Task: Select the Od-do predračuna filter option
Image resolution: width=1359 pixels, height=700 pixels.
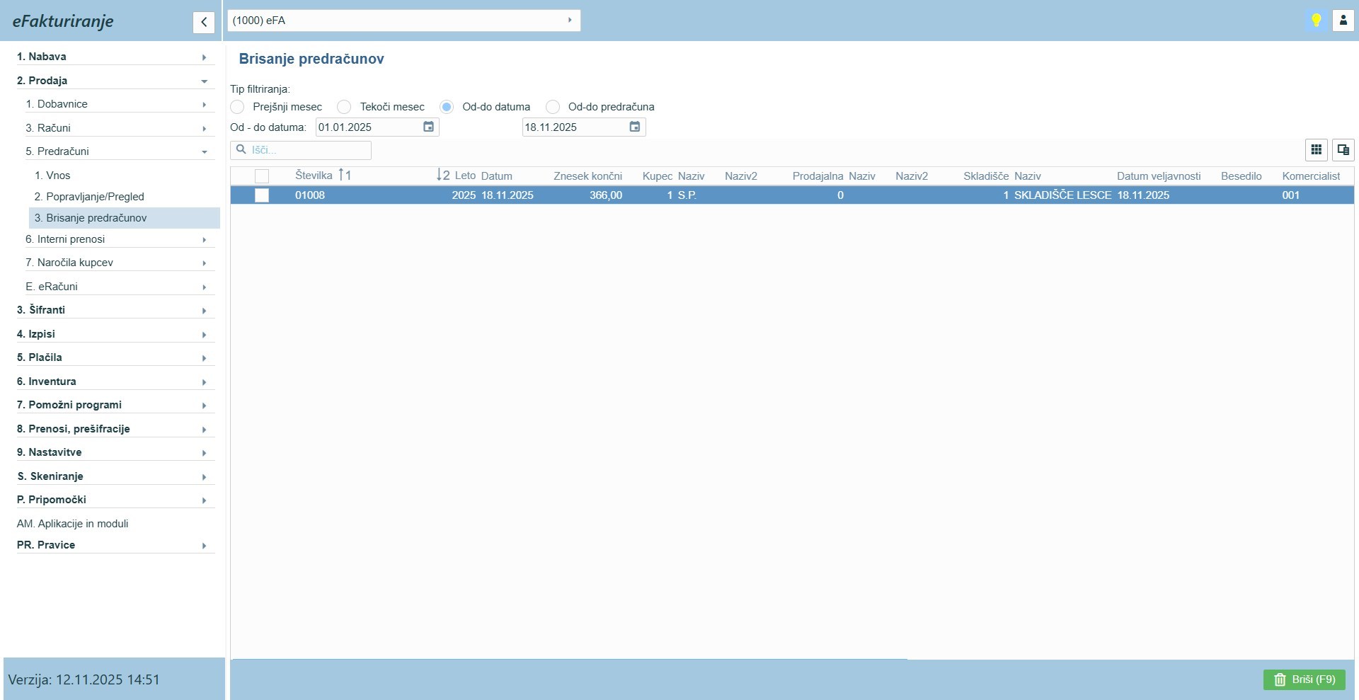Action: (x=553, y=107)
